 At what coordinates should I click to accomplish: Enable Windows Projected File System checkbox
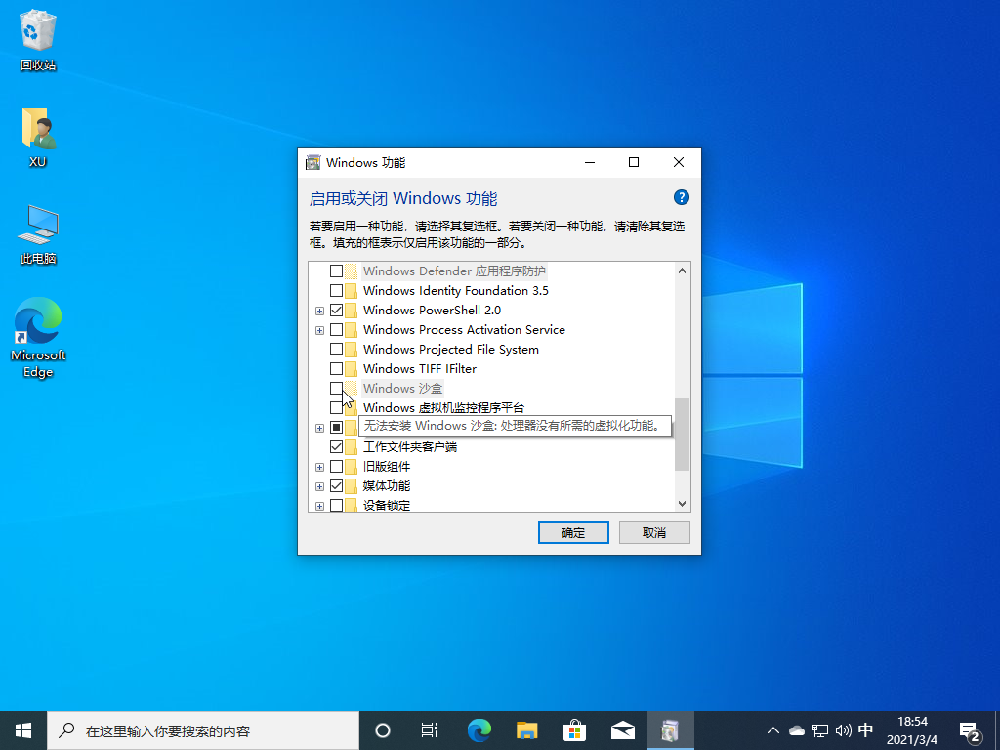coord(336,350)
